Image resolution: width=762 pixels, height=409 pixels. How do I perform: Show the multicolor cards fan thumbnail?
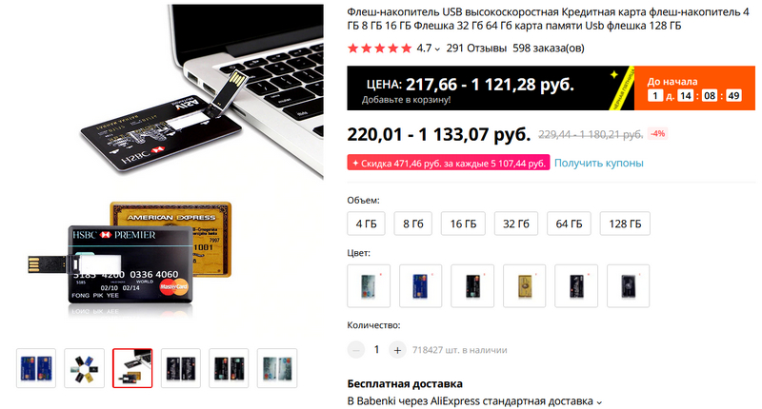(x=84, y=368)
